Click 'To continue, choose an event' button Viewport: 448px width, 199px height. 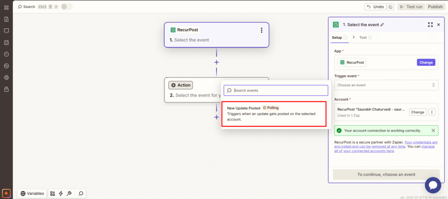click(x=386, y=175)
